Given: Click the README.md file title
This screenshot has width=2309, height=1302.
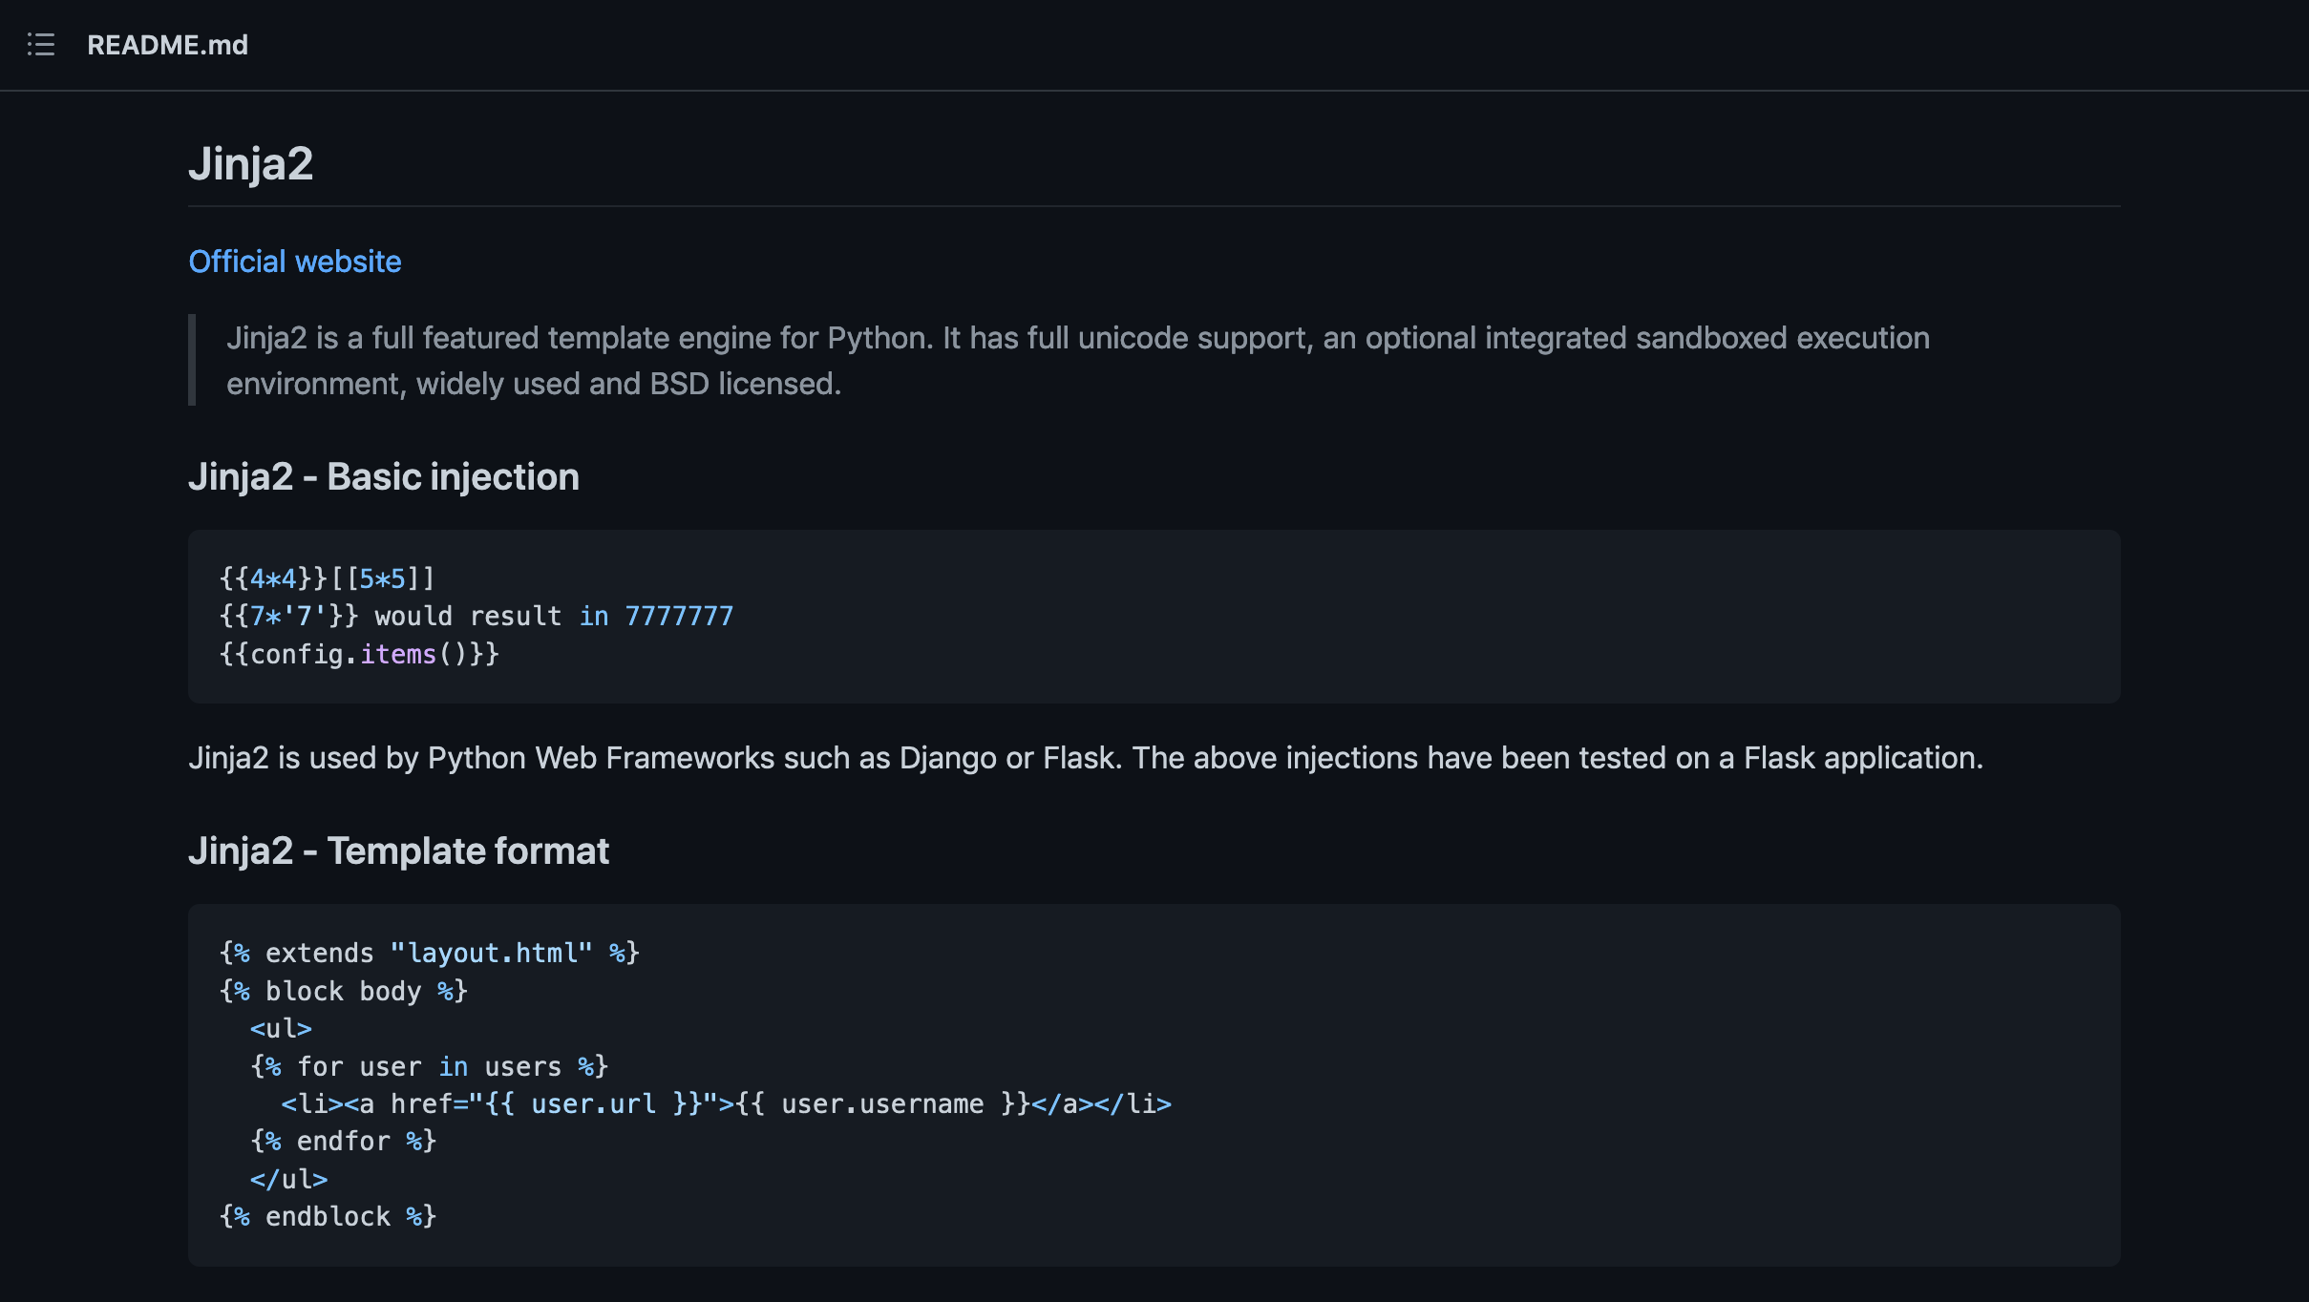Looking at the screenshot, I should 167,45.
